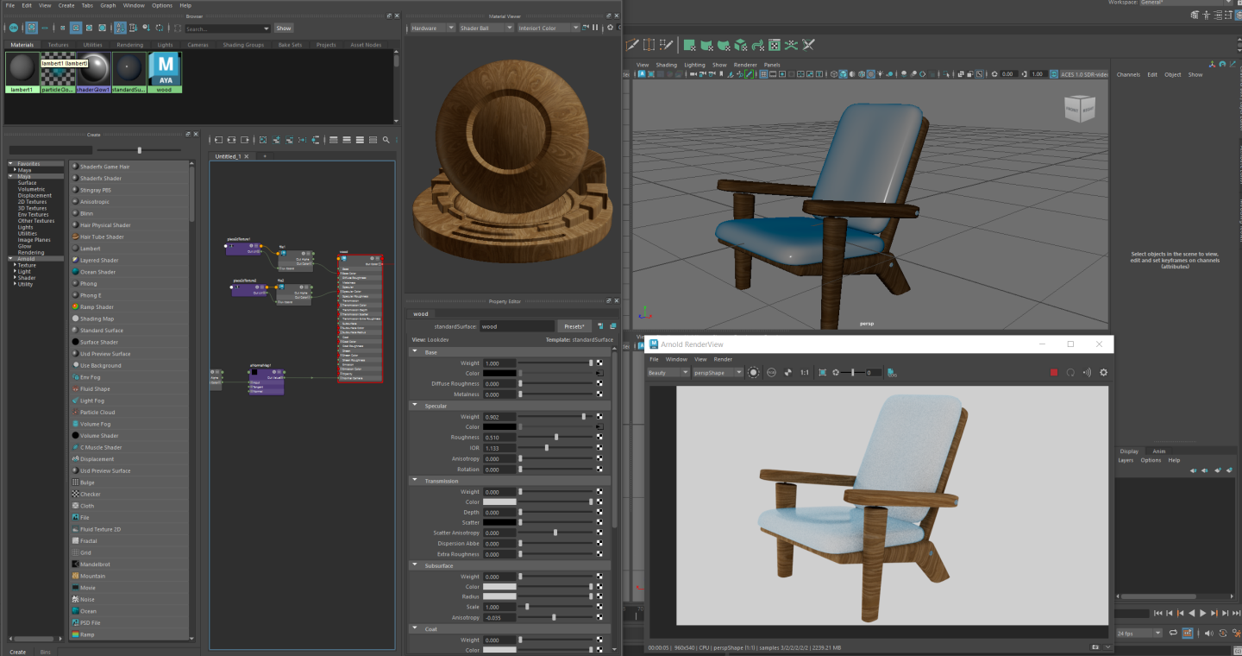Click the Base Color black swatch
1242x656 pixels.
coord(499,374)
